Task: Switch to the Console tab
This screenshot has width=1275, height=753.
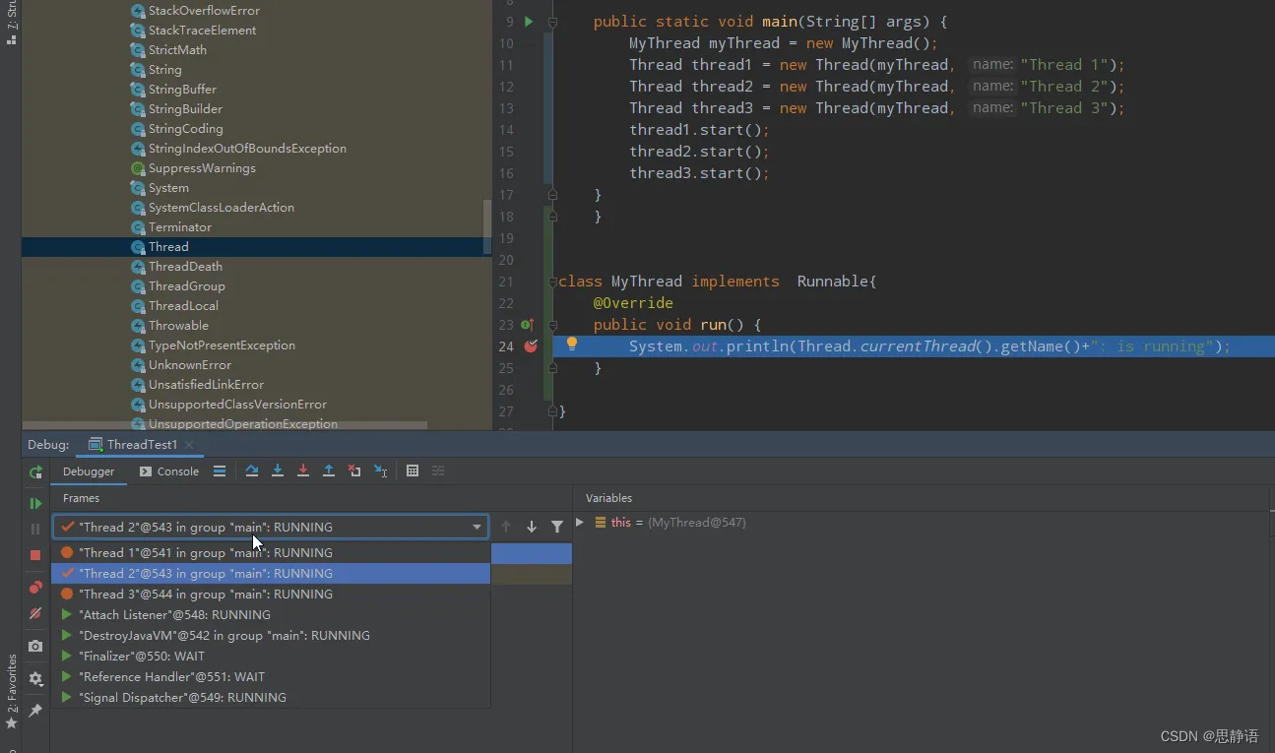Action: coord(168,471)
